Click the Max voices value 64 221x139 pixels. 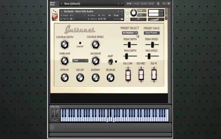(x=109, y=15)
